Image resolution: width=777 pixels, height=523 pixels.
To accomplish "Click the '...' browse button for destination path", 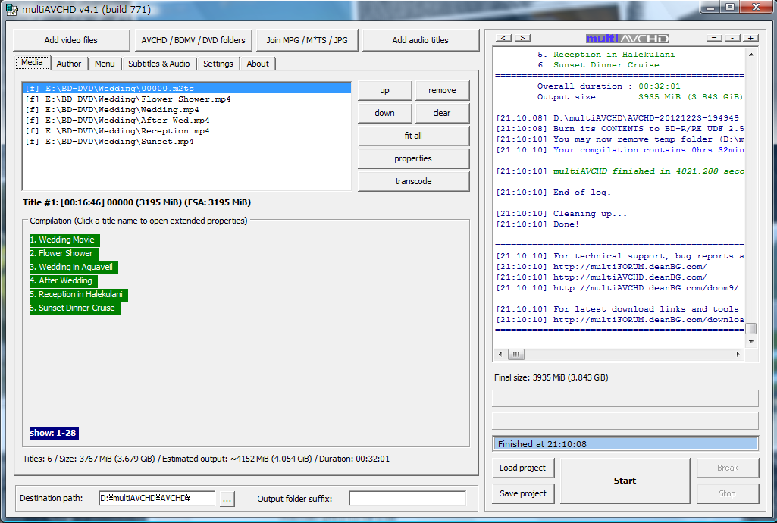I will pyautogui.click(x=227, y=500).
